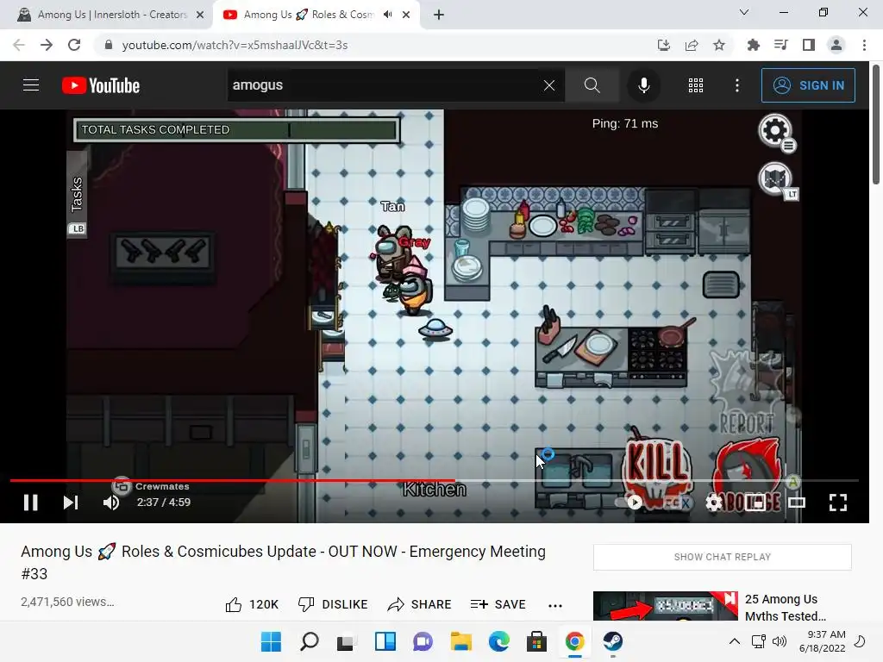This screenshot has height=662, width=883.
Task: Open Chrome three-dot menu
Action: click(864, 45)
